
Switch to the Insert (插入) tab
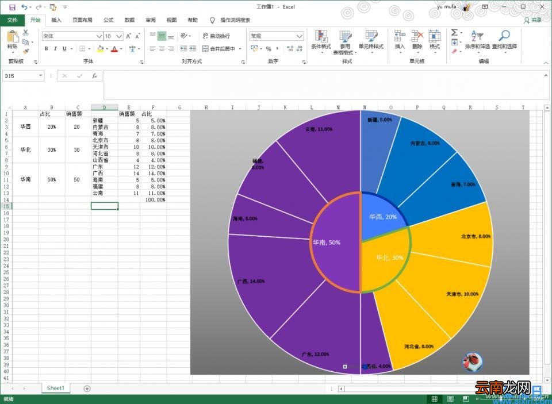pyautogui.click(x=56, y=20)
